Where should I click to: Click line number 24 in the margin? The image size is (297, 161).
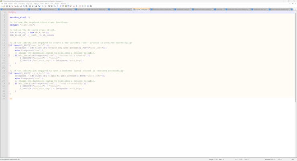coord(4,71)
